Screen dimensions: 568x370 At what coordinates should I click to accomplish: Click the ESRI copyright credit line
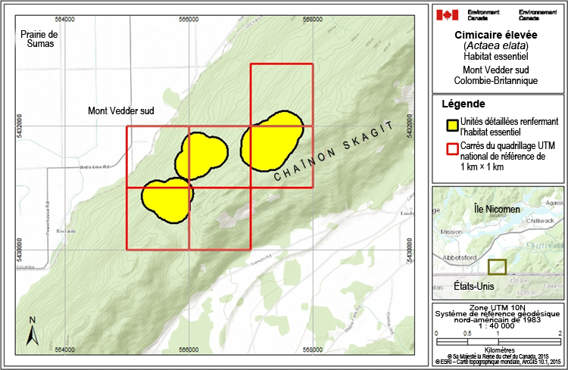[497, 362]
